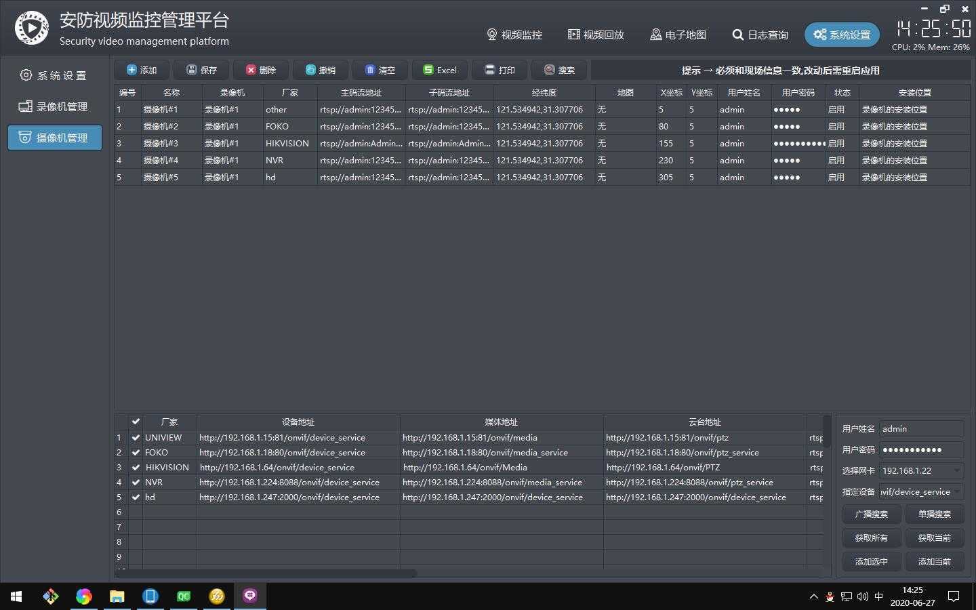Click the 单播搜索 button
Image resolution: width=976 pixels, height=610 pixels.
pyautogui.click(x=934, y=514)
